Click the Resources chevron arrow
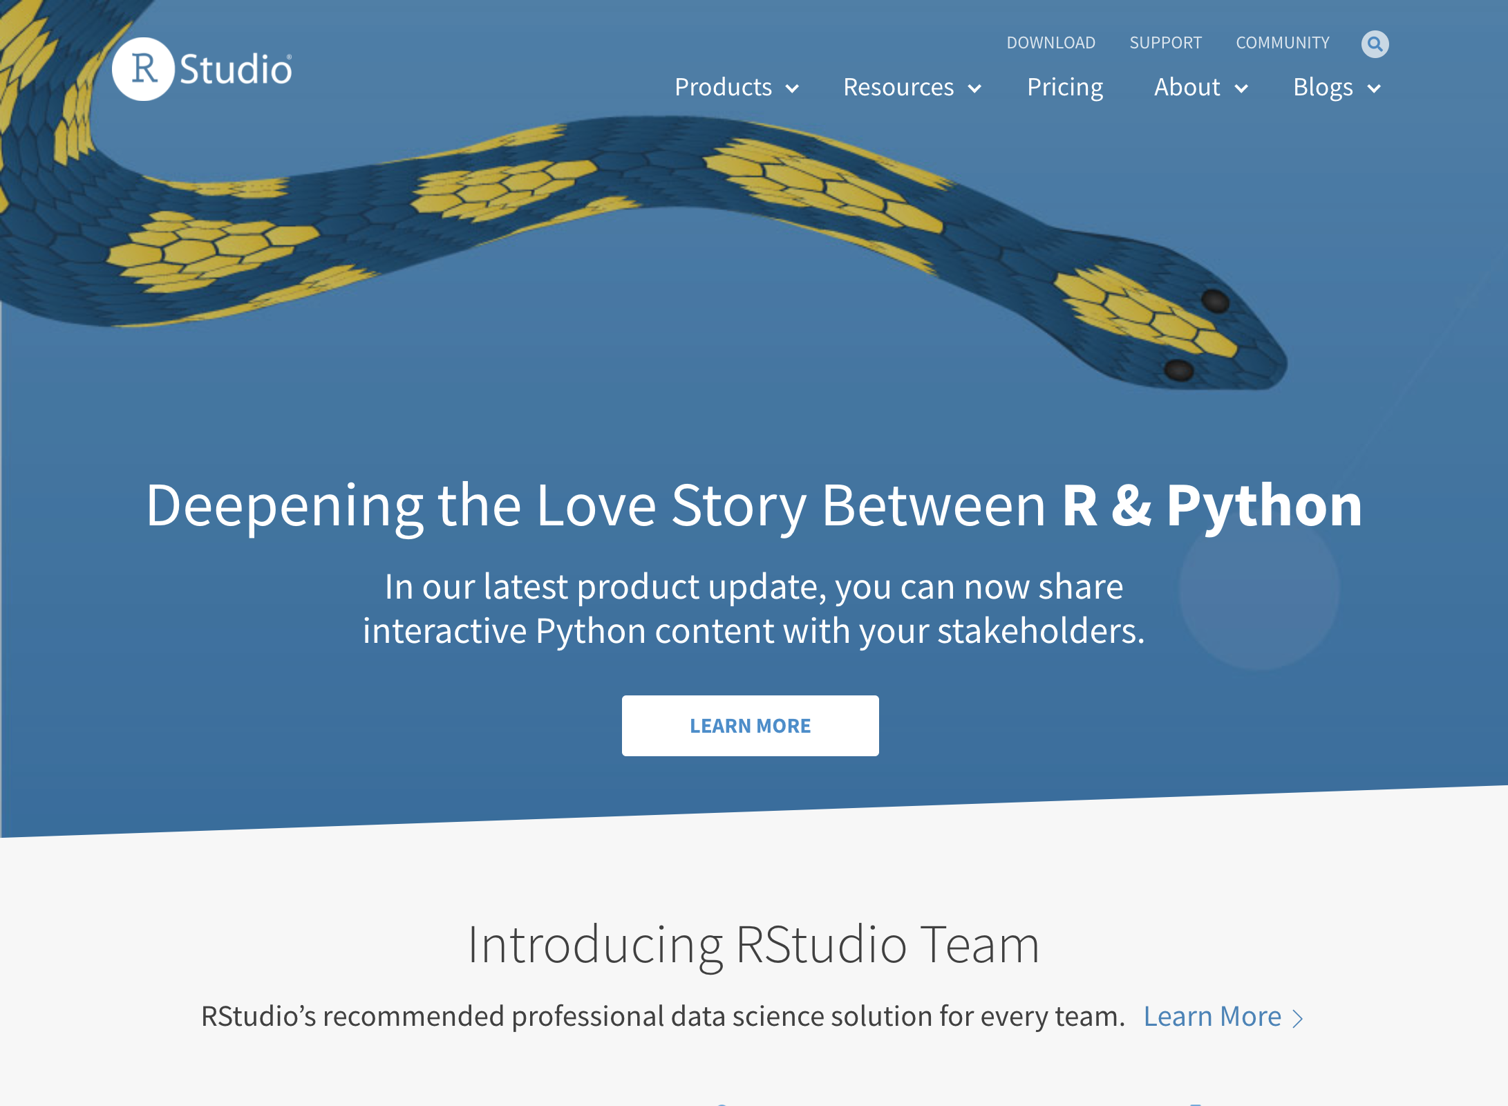 [975, 88]
